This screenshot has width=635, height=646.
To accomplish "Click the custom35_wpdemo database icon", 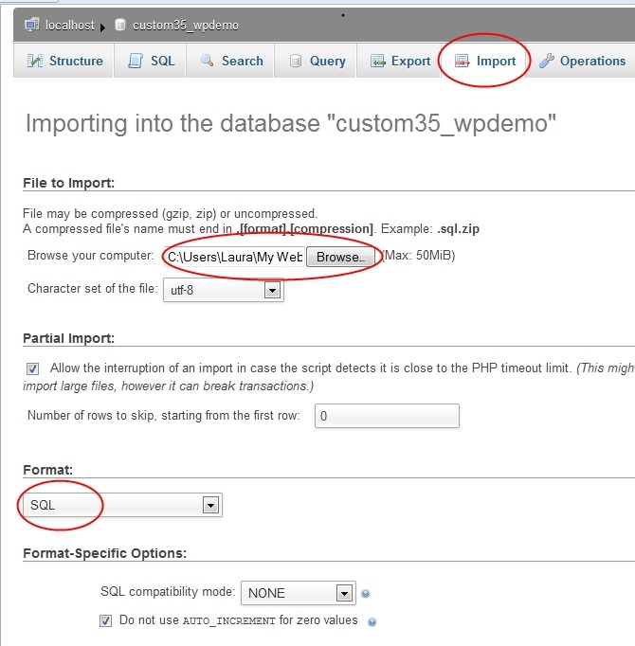I will coord(120,25).
